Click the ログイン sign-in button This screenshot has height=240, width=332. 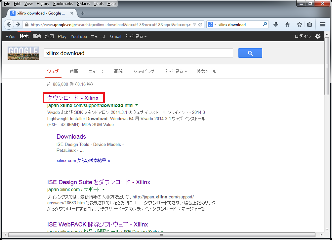click(303, 37)
